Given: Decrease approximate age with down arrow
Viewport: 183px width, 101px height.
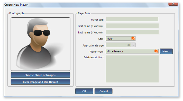Looking at the screenshot, I should (133, 46).
